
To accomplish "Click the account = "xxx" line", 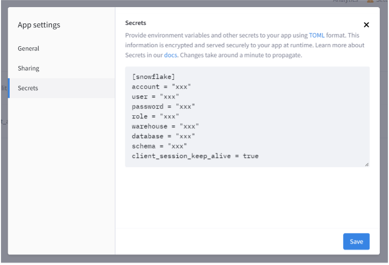I will (x=161, y=87).
